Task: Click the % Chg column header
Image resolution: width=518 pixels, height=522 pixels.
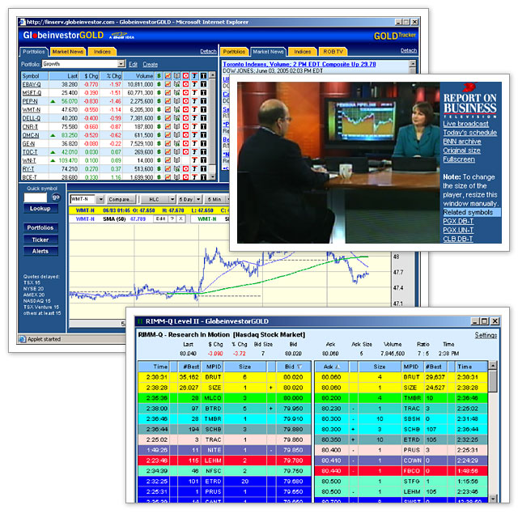Action: click(113, 76)
